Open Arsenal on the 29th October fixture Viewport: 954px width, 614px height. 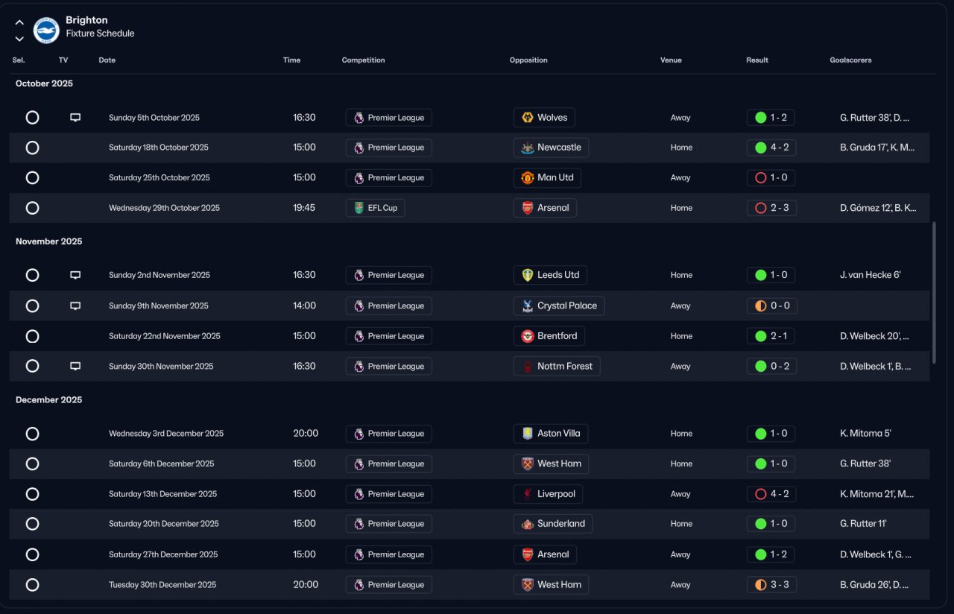545,208
